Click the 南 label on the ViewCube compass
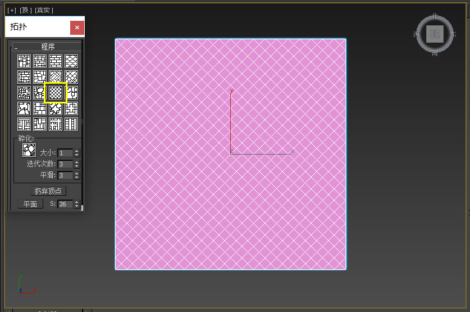 click(x=435, y=53)
